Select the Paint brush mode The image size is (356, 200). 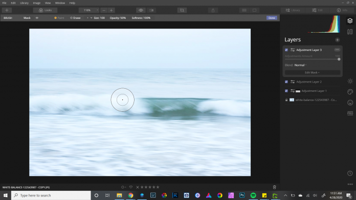[59, 18]
